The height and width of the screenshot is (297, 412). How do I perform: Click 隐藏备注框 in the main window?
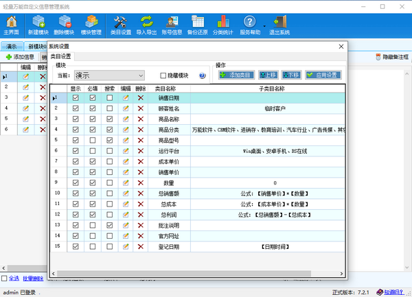click(x=392, y=57)
